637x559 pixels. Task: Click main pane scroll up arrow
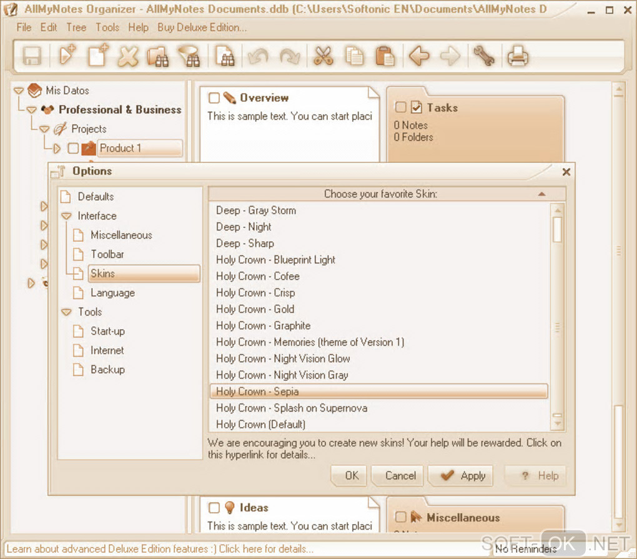pos(619,89)
